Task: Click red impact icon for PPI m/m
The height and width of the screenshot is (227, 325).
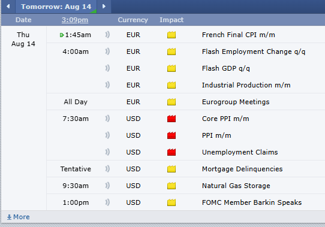Action: click(x=171, y=135)
